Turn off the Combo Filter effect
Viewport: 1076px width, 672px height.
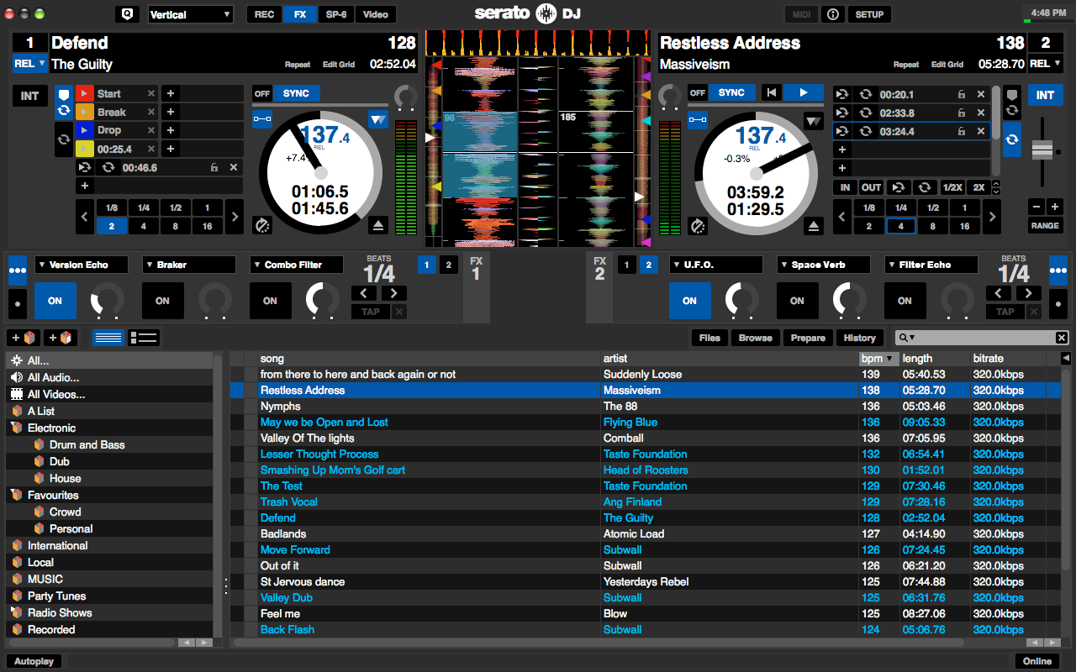[x=270, y=301]
